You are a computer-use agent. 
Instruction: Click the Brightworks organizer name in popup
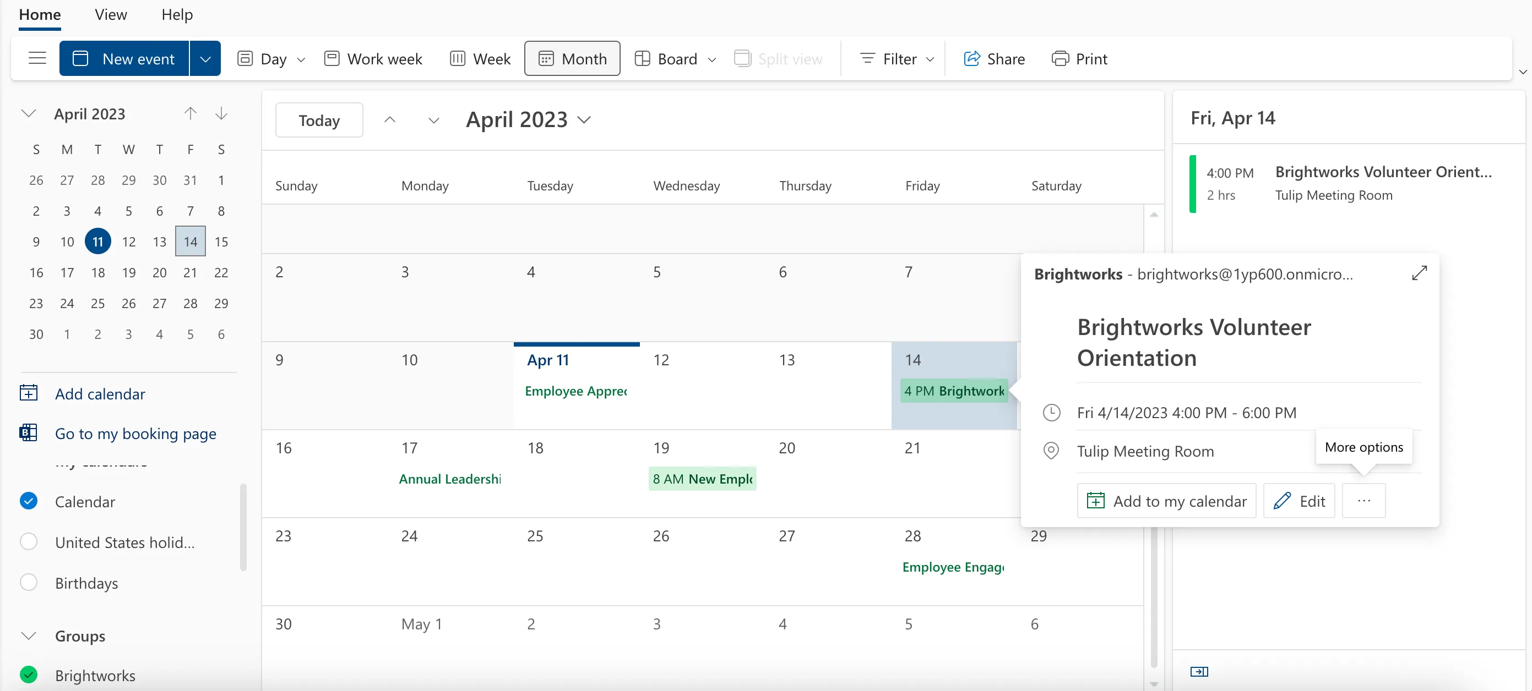pos(1078,274)
